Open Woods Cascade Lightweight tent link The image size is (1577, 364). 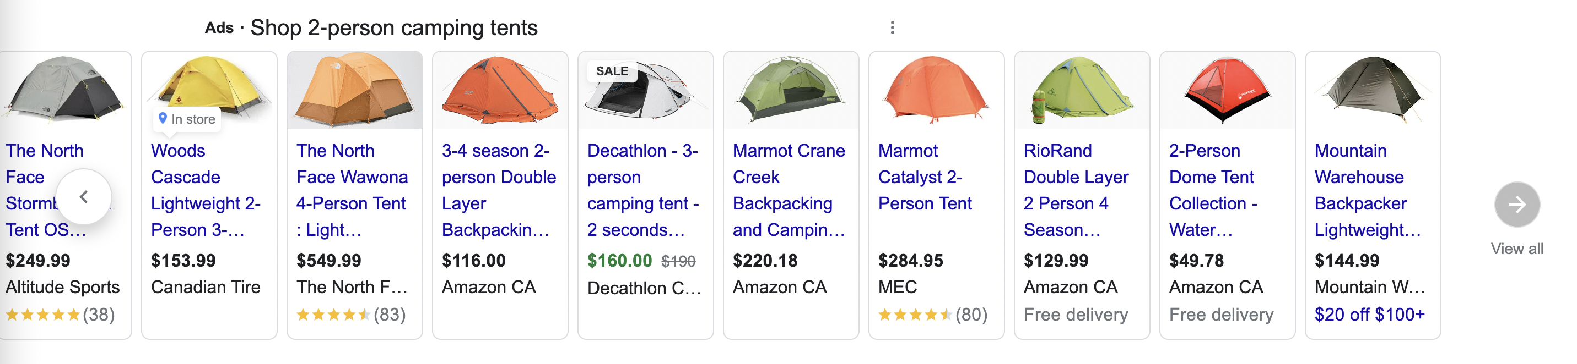(x=206, y=190)
